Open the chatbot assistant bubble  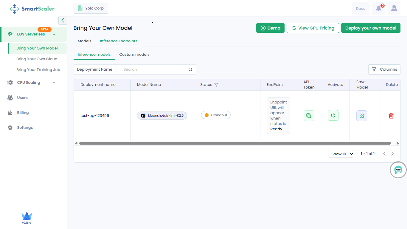click(398, 170)
